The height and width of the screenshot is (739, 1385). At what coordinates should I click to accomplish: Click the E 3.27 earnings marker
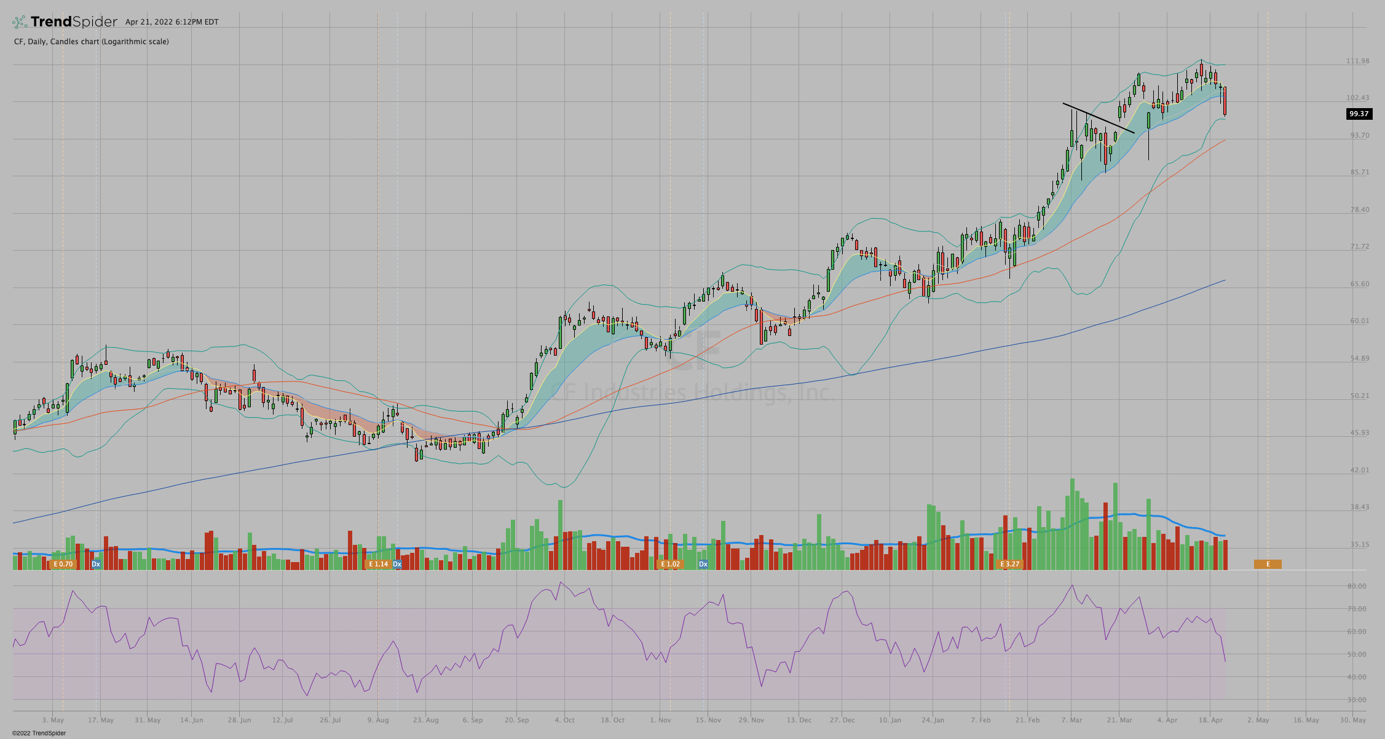pos(1009,564)
